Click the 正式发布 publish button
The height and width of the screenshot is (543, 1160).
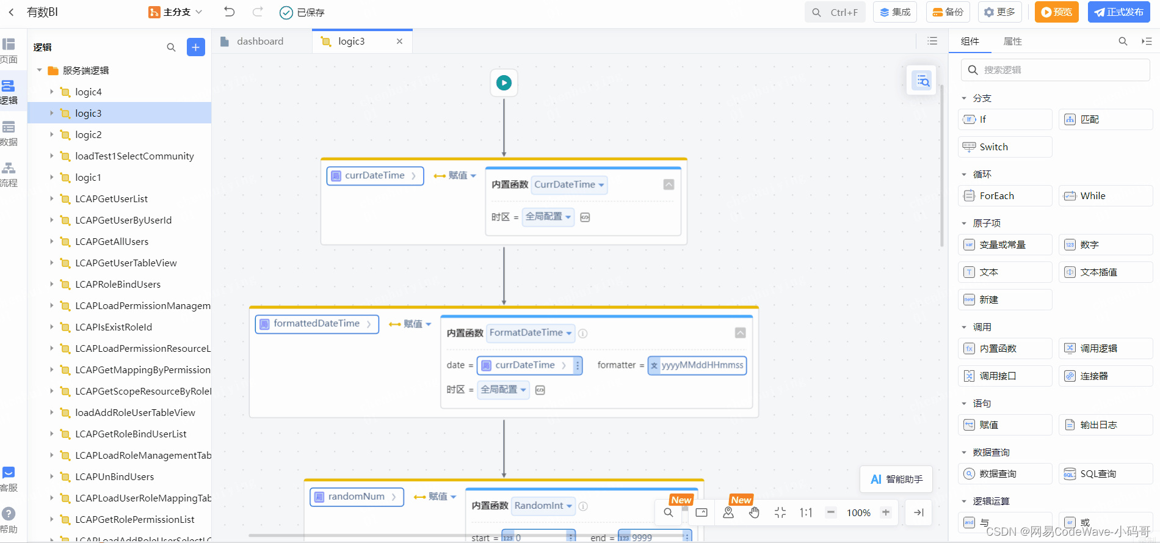point(1119,12)
